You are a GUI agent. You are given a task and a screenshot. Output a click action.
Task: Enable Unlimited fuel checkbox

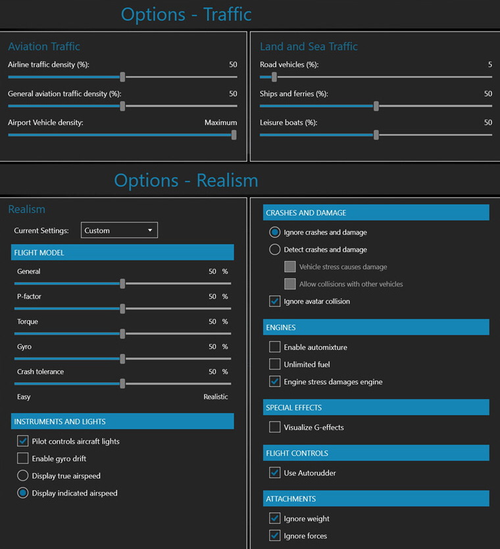[275, 364]
